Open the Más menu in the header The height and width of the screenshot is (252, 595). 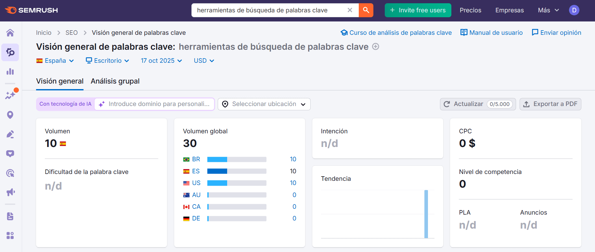click(548, 10)
